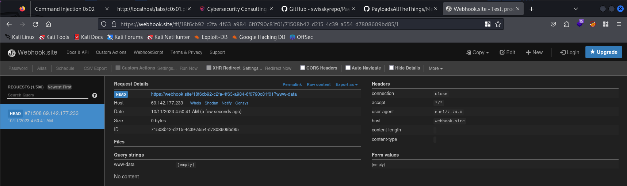Click the Upgrade button
This screenshot has height=186, width=627.
click(604, 52)
